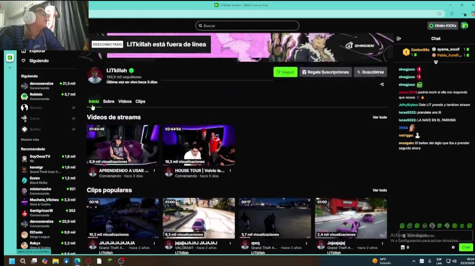Open Machete_Vilches Slots & Casino channel
Image resolution: width=475 pixels, height=266 pixels.
coord(48,202)
